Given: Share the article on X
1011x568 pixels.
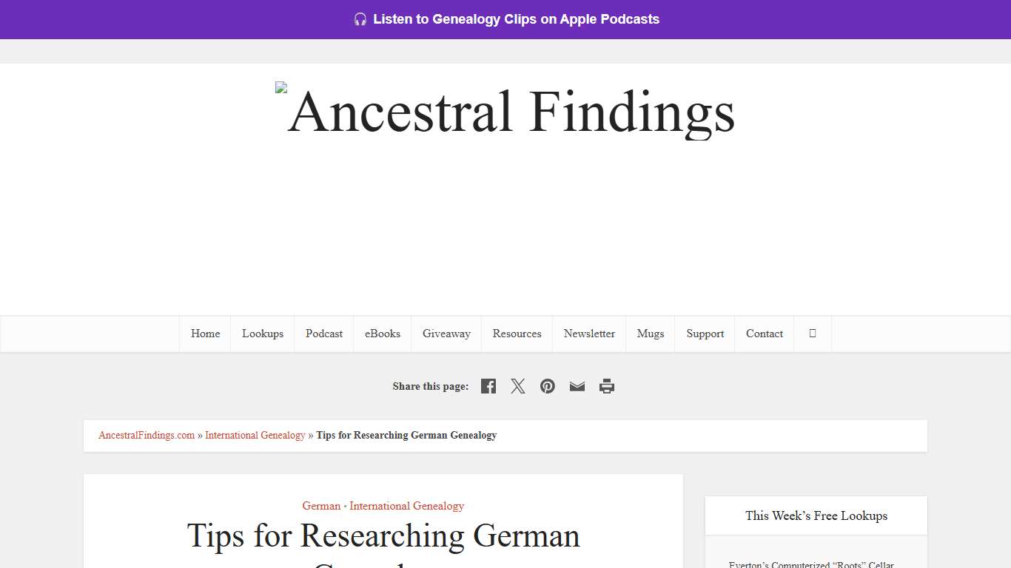Looking at the screenshot, I should pyautogui.click(x=517, y=385).
